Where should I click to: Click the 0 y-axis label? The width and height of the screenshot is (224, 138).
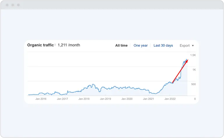click(x=195, y=99)
